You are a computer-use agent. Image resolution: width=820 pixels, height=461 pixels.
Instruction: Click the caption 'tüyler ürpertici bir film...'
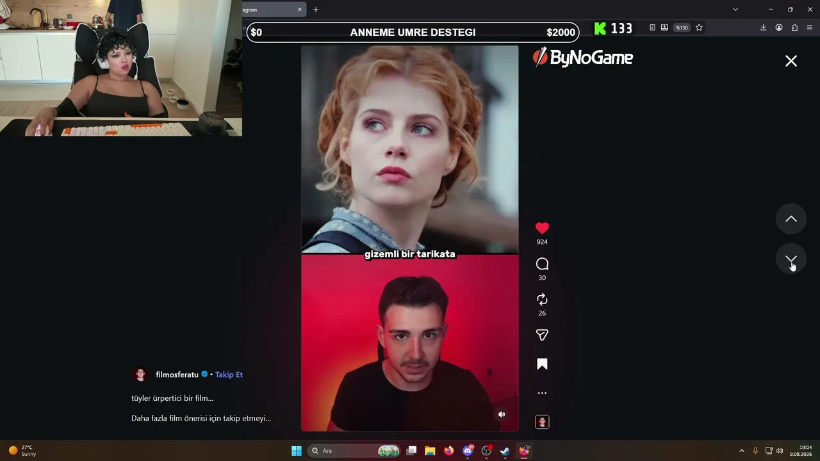[172, 398]
